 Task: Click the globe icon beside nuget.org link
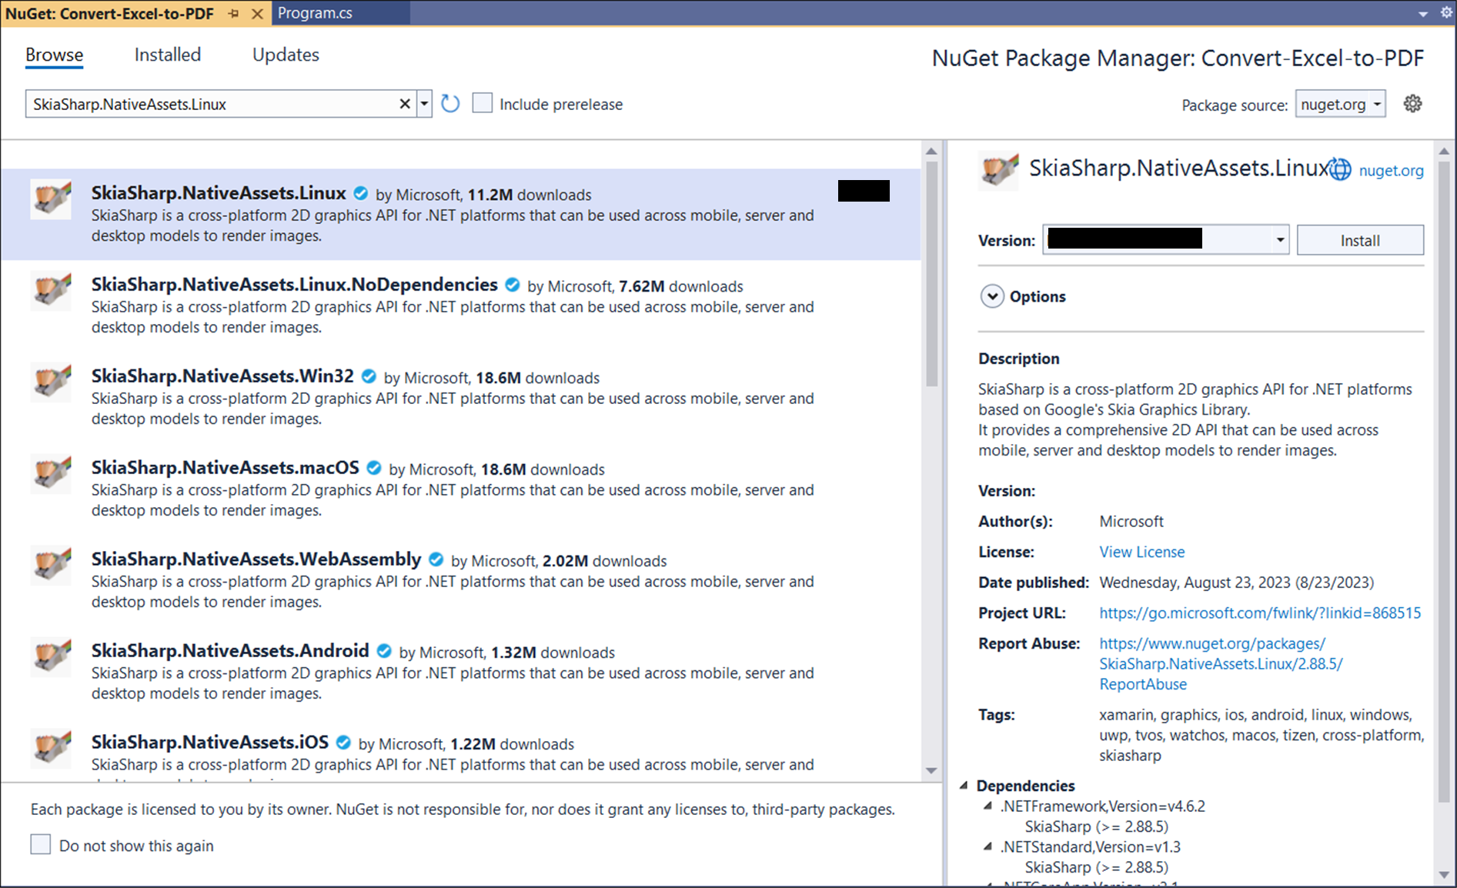(x=1340, y=169)
